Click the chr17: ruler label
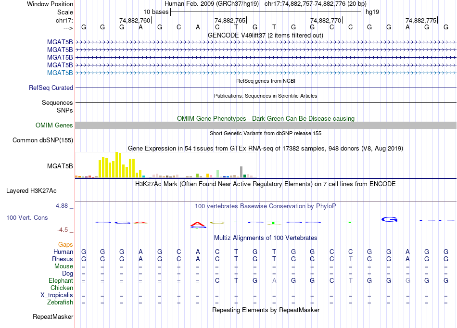The width and height of the screenshot is (457, 328). point(64,20)
